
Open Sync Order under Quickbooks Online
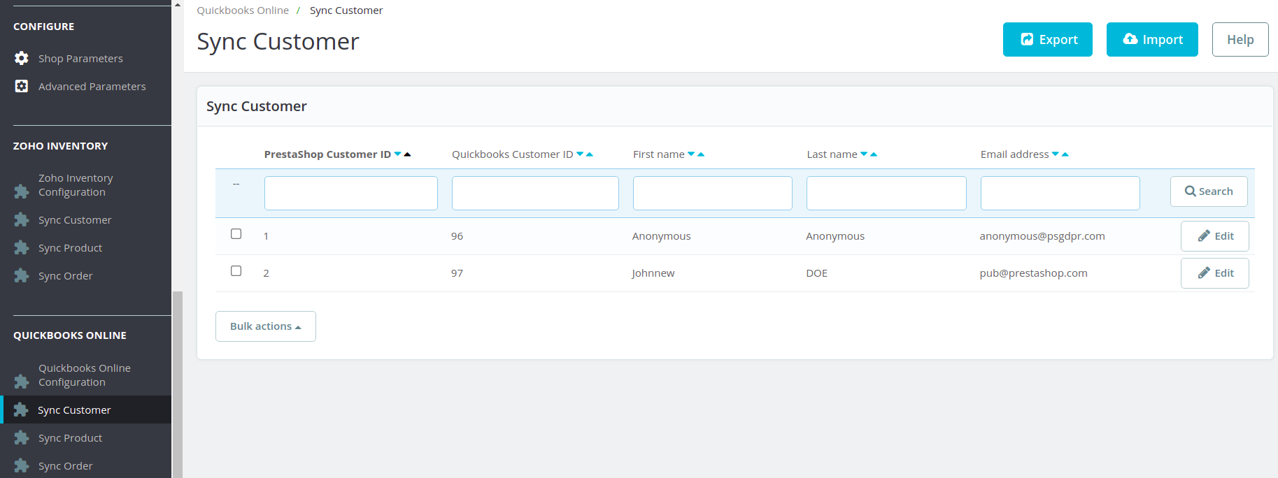tap(65, 466)
